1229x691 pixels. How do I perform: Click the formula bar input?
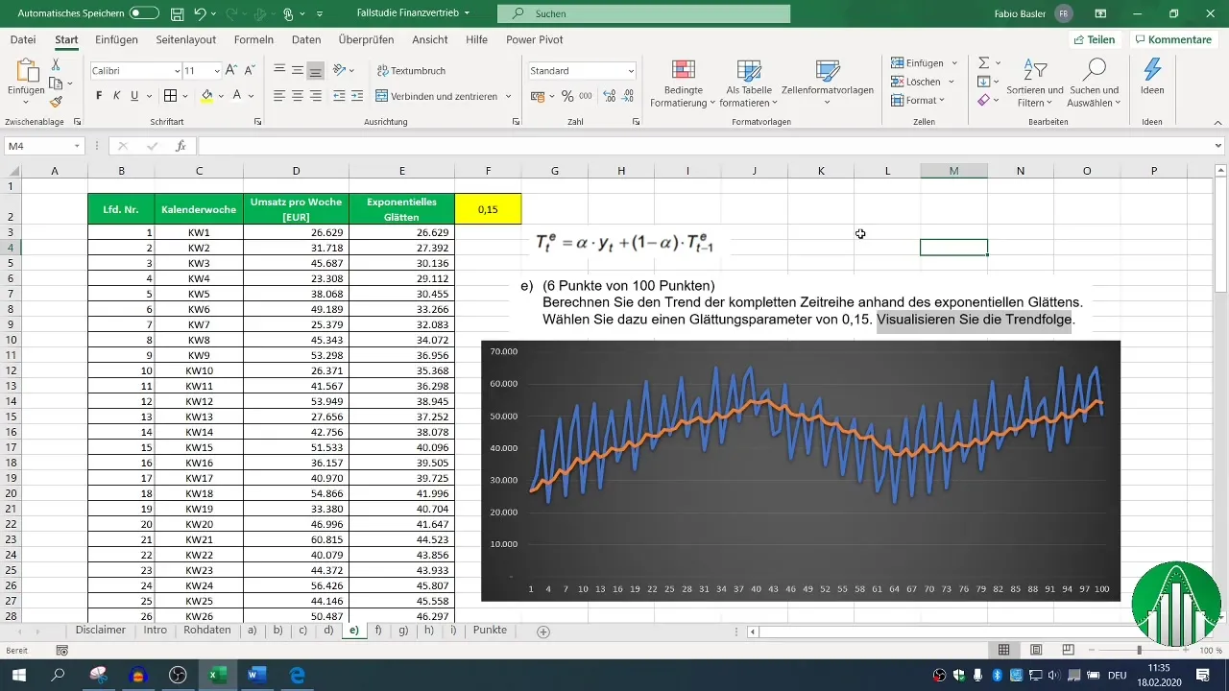[706, 146]
